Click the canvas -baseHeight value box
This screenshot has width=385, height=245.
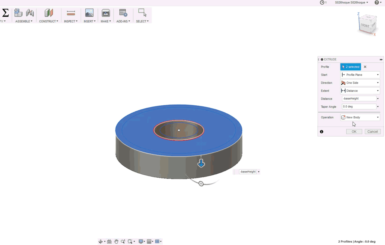click(x=248, y=172)
